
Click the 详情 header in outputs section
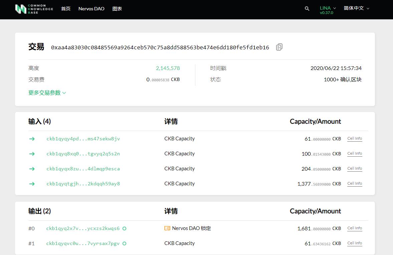[x=171, y=211]
